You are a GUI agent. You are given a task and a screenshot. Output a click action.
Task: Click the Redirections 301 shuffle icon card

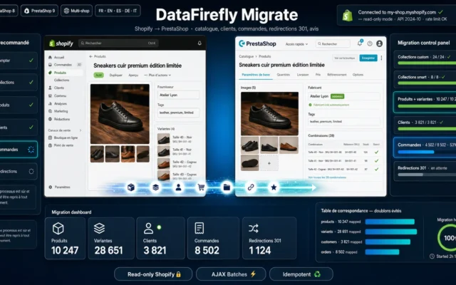[x=269, y=238]
